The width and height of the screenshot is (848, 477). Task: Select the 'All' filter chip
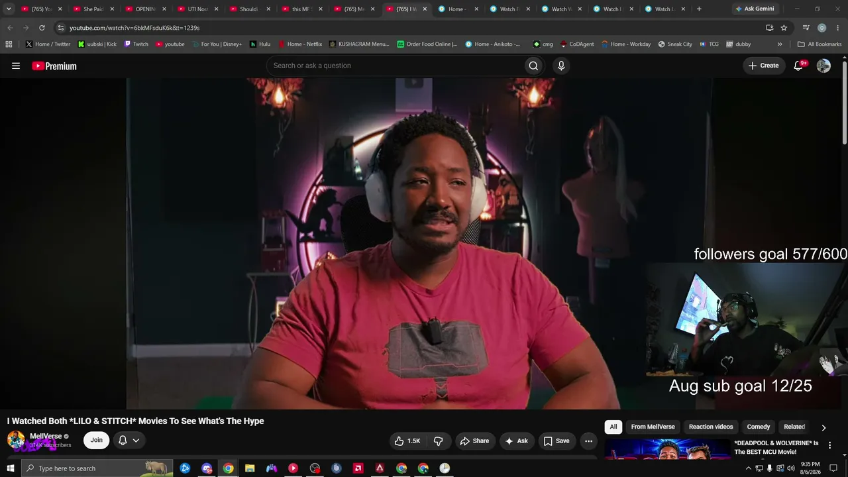pos(613,427)
